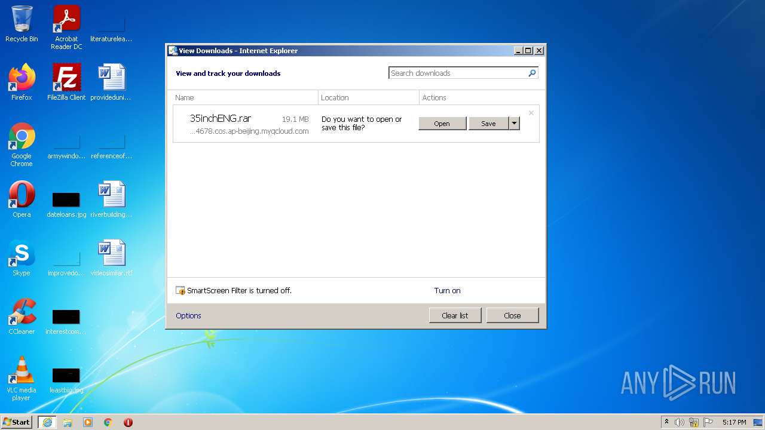Open VLC media player shortcut

(22, 379)
